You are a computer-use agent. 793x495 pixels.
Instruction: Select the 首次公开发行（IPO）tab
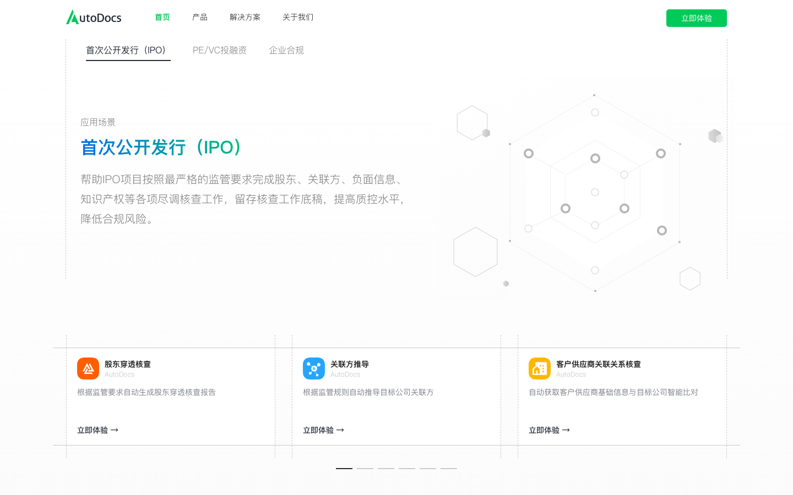click(x=128, y=50)
